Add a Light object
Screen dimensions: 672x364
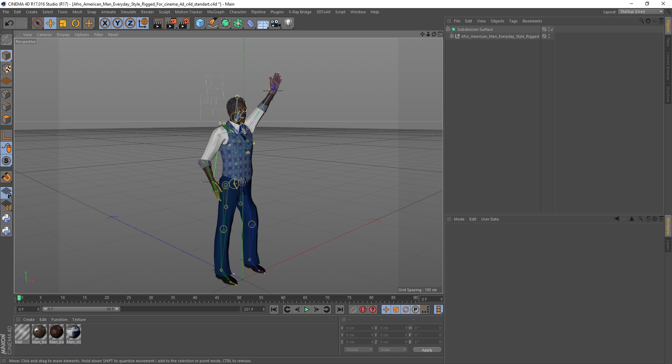coord(288,23)
